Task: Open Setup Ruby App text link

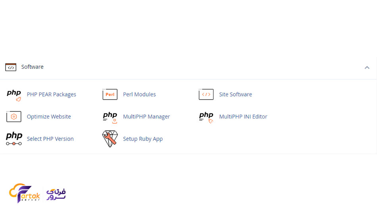Action: point(143,139)
